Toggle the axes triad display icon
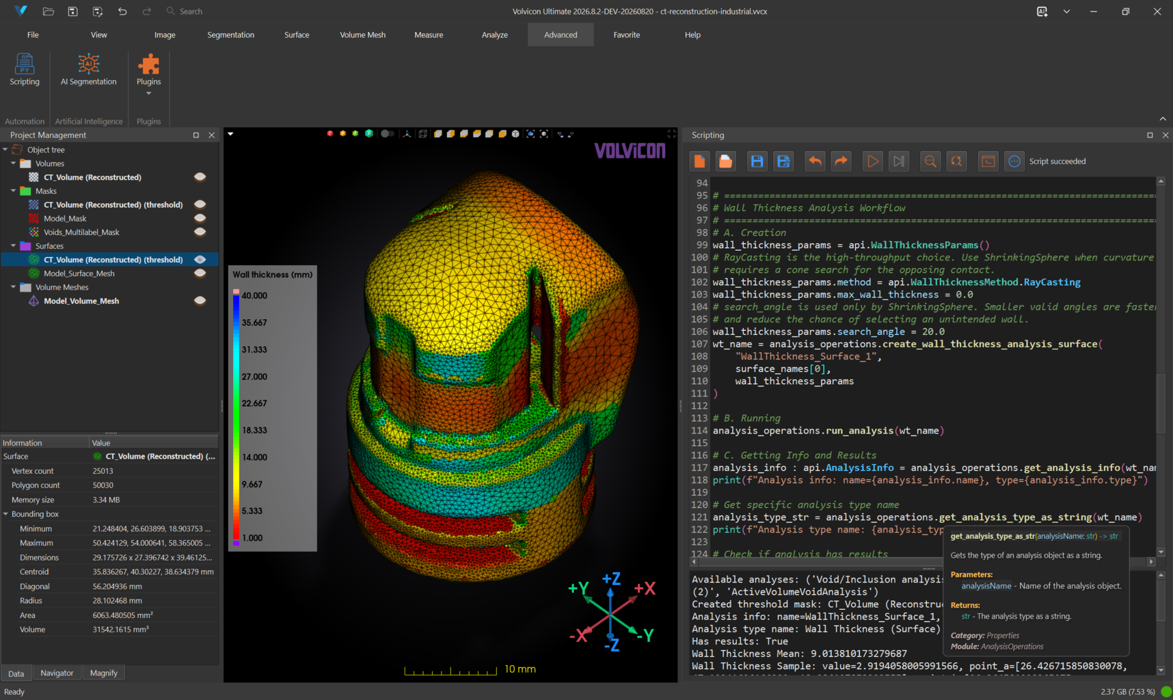1173x700 pixels. [x=407, y=134]
